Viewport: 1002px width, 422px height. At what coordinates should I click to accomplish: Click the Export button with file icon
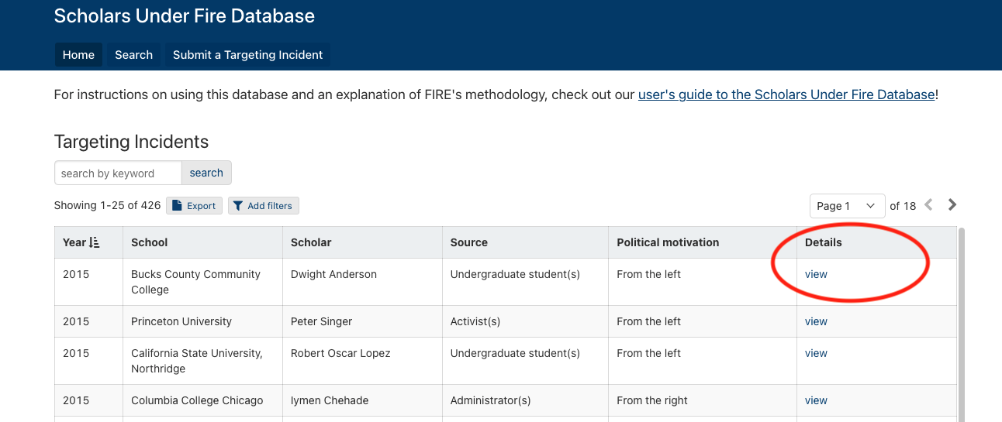click(x=194, y=205)
